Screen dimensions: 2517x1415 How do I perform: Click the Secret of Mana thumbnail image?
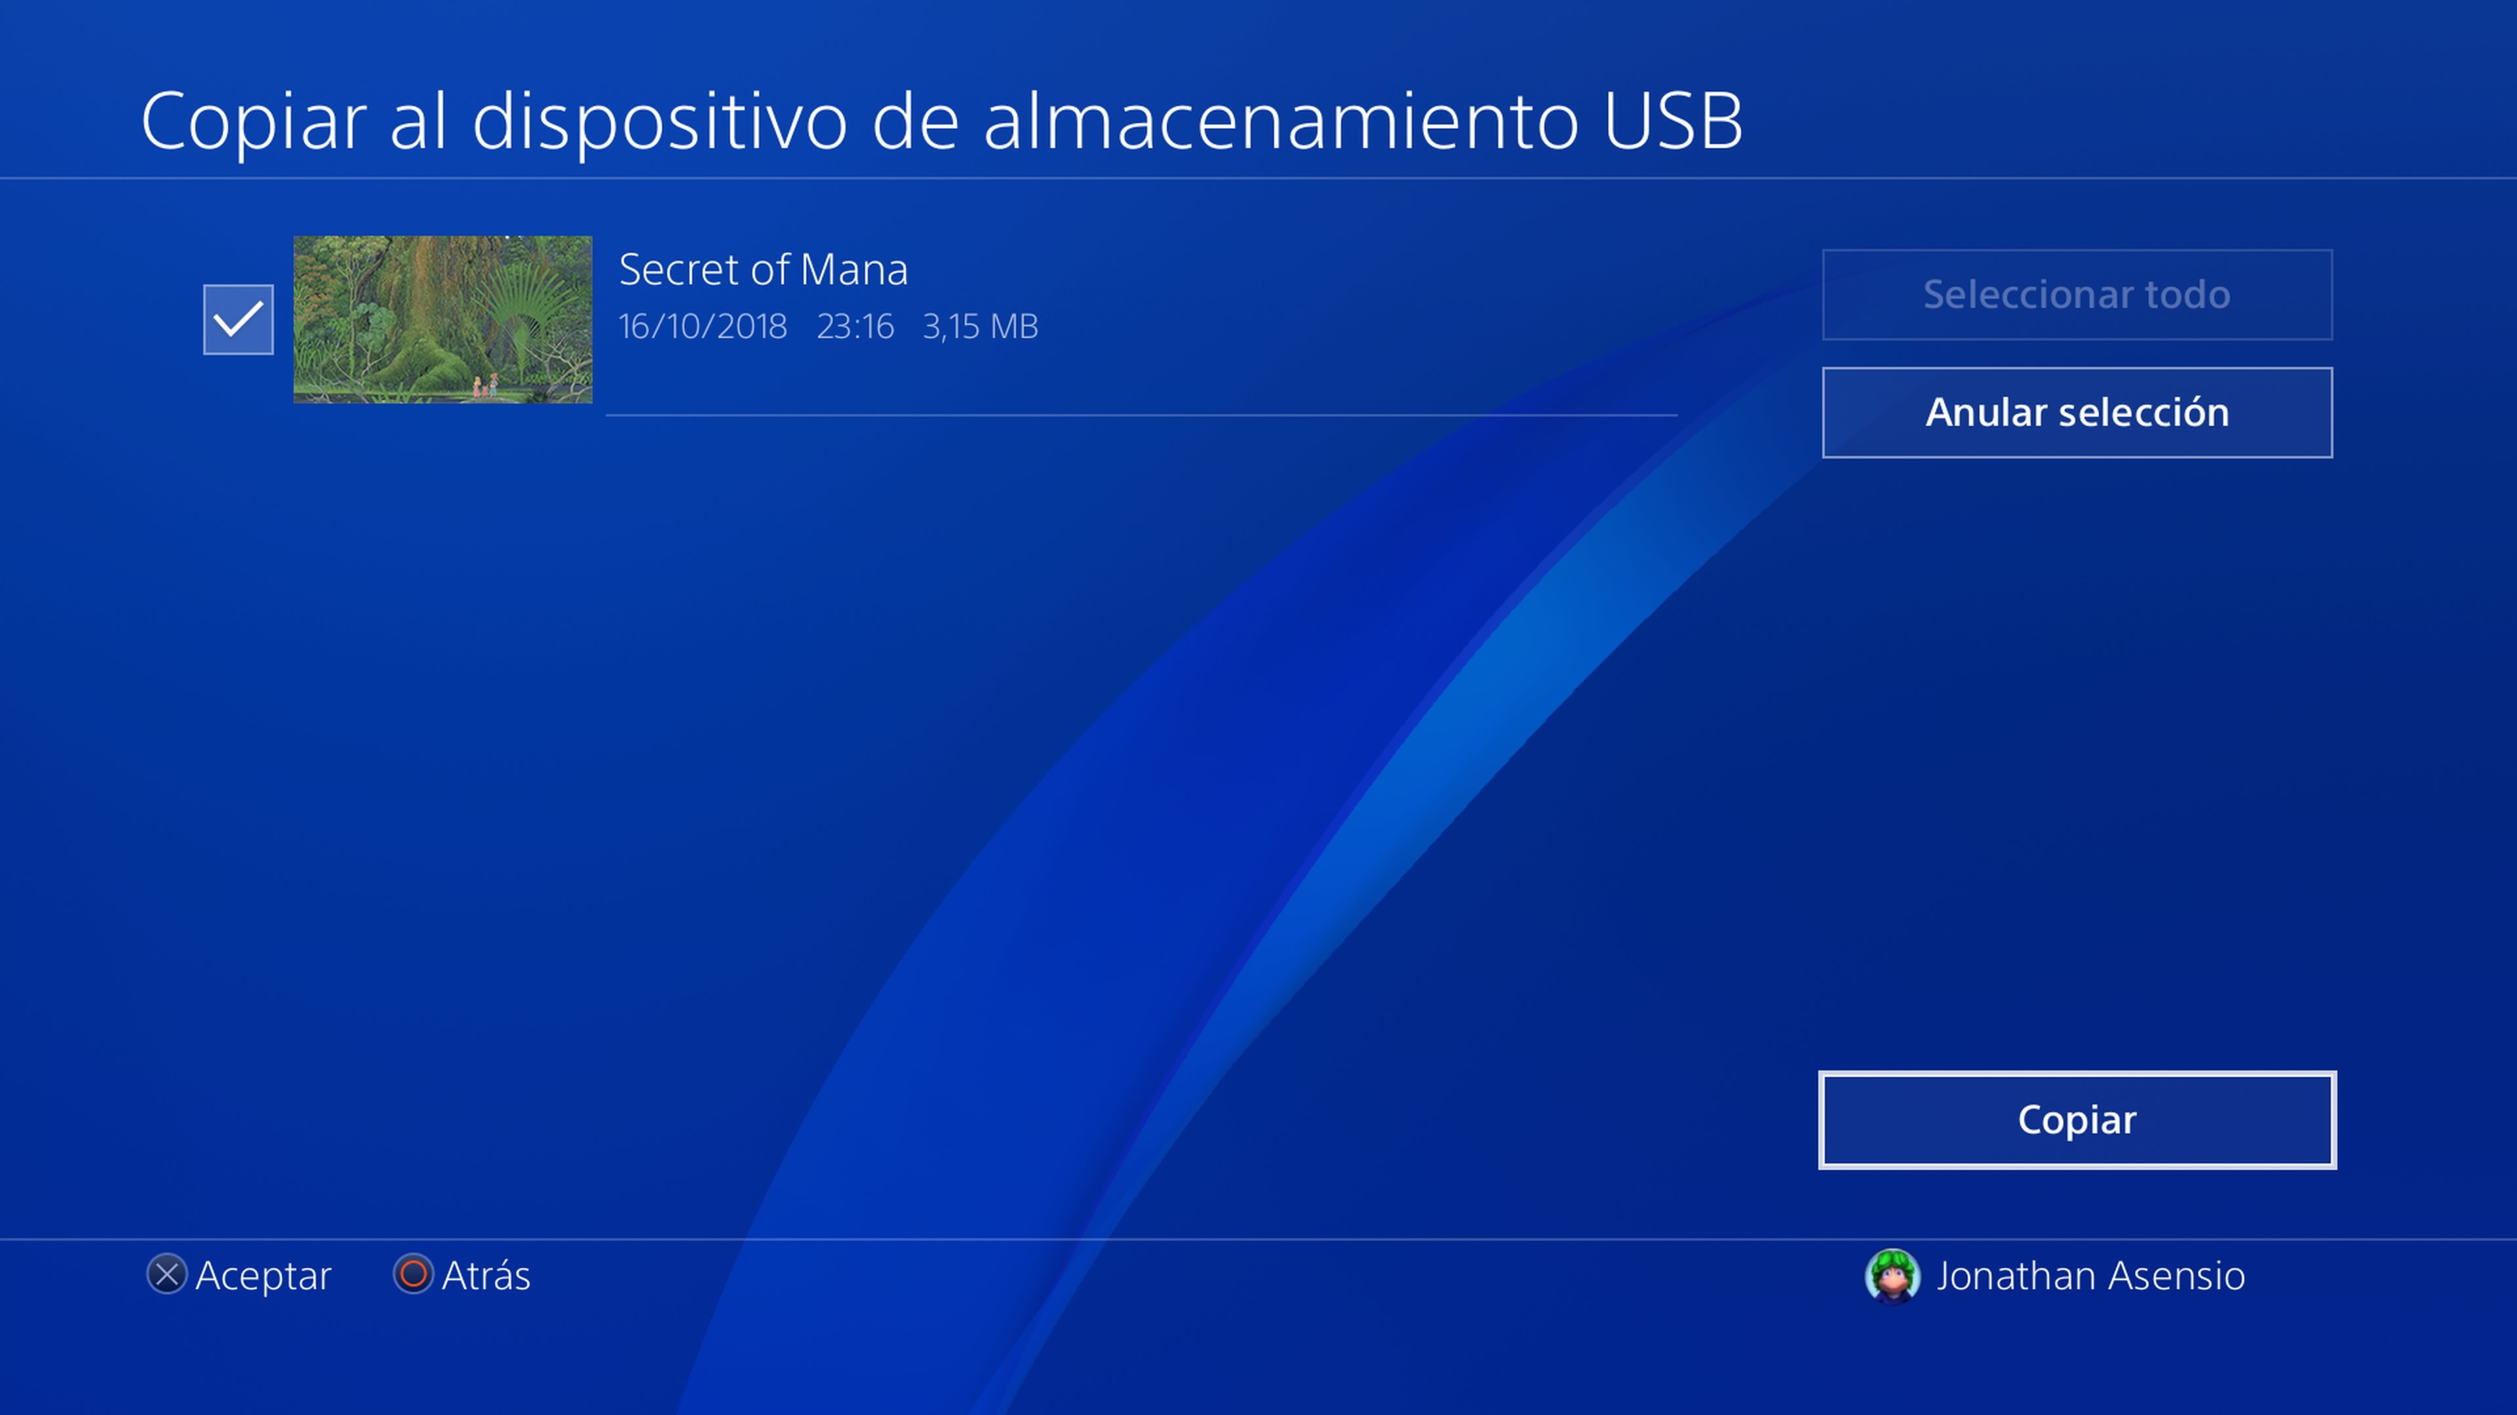[x=442, y=319]
